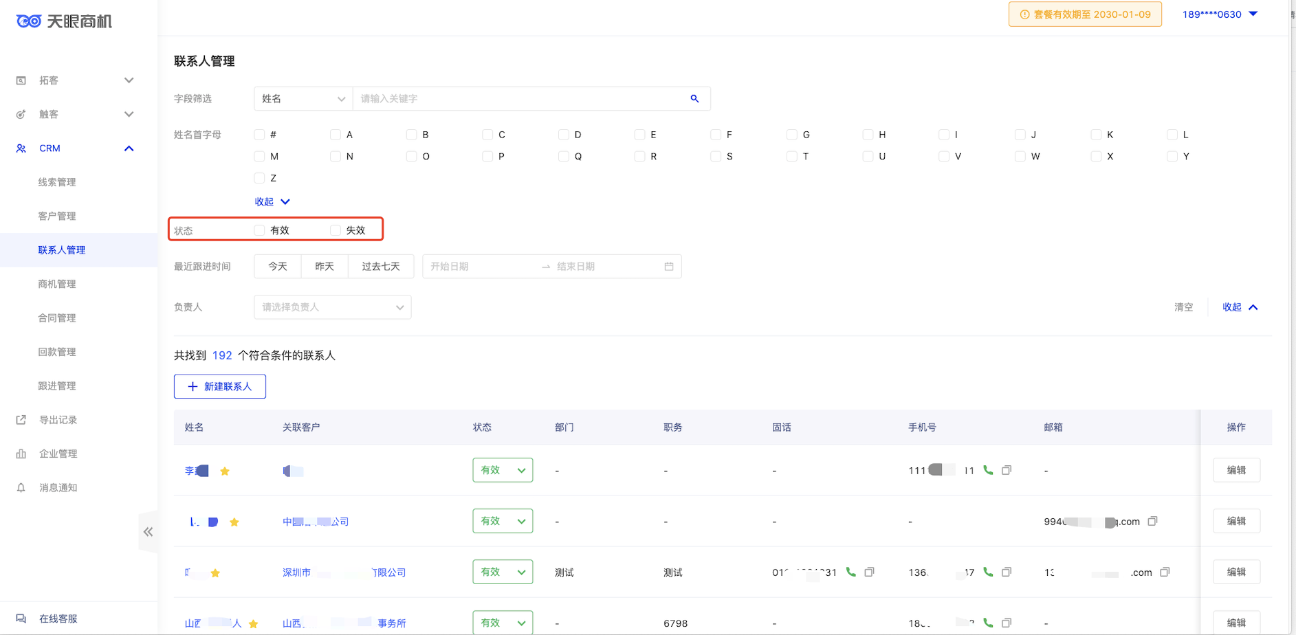1296x635 pixels.
Task: Check the S initial letter checkbox
Action: coord(716,157)
